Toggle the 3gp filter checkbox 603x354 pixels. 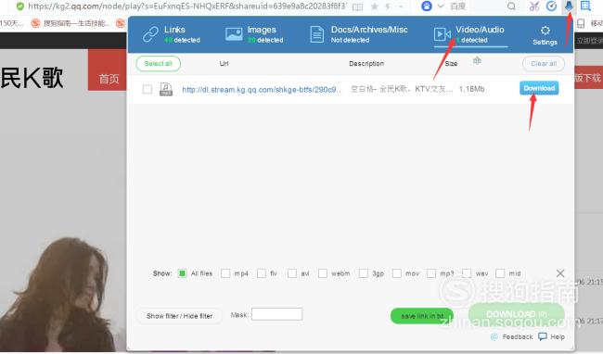point(363,273)
